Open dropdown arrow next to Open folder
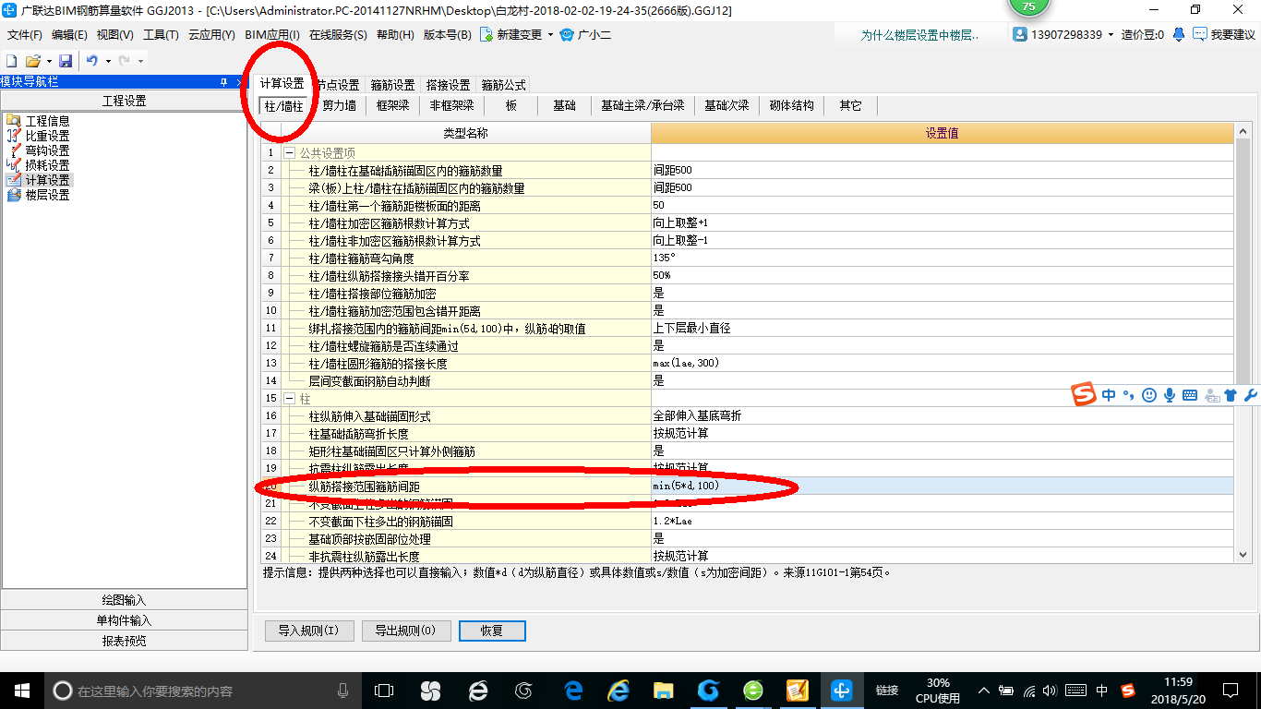The height and width of the screenshot is (709, 1261). 48,61
